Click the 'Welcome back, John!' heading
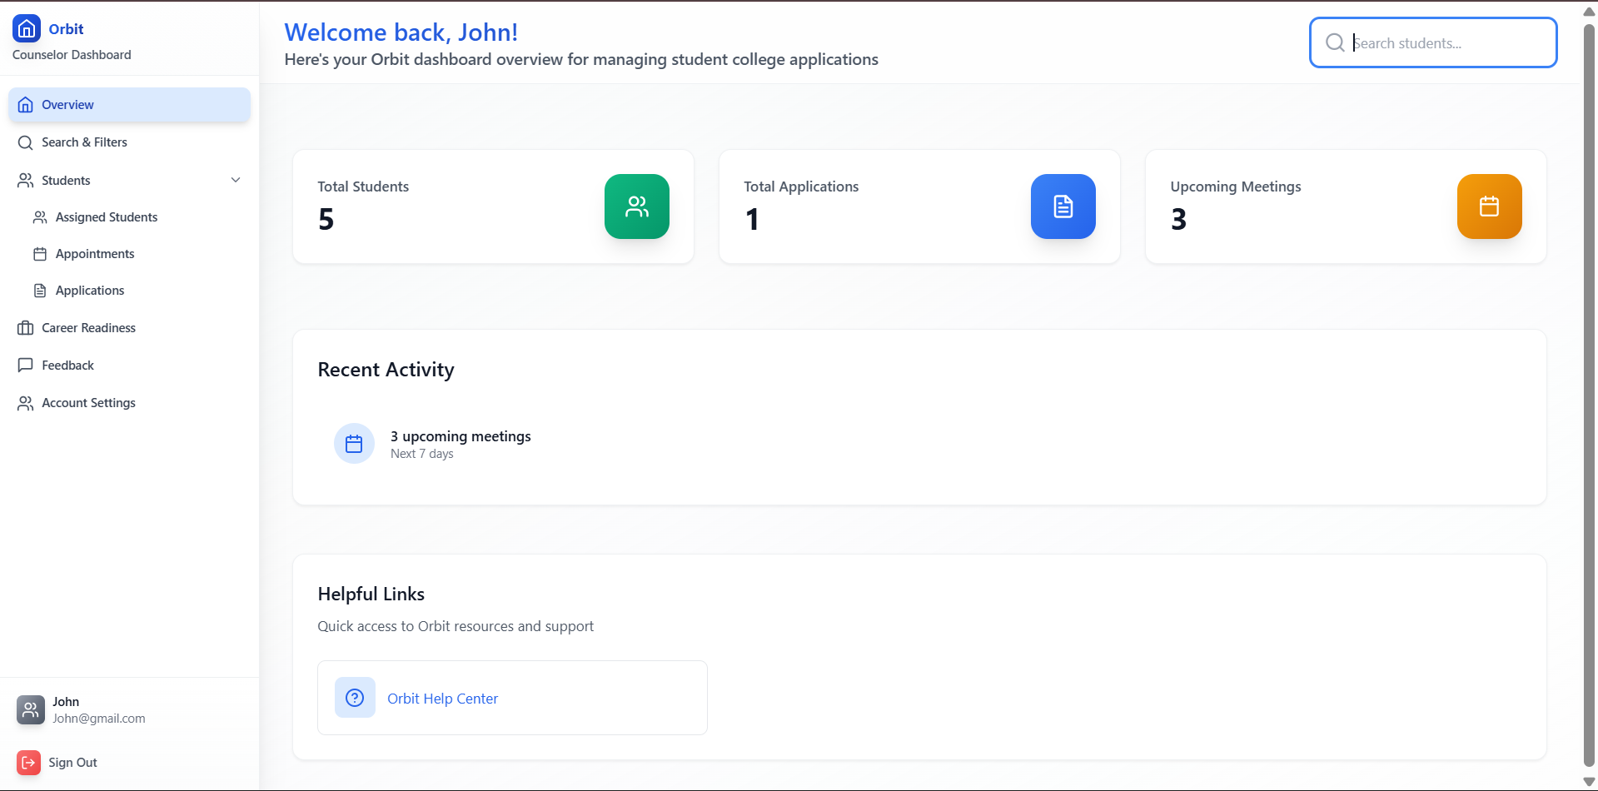This screenshot has height=791, width=1598. (x=401, y=32)
